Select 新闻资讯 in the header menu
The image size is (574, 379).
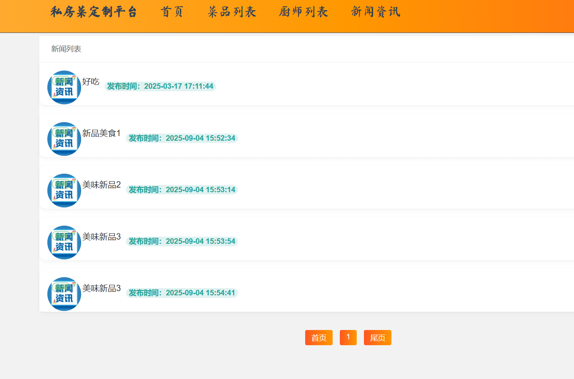pyautogui.click(x=376, y=12)
